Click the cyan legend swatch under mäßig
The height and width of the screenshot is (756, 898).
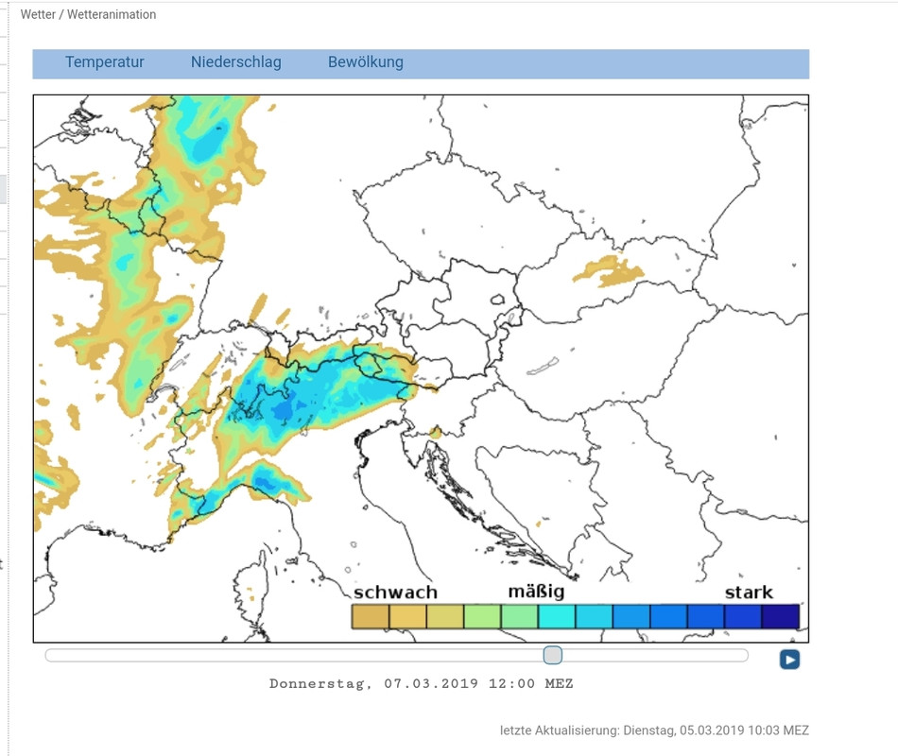pos(557,617)
